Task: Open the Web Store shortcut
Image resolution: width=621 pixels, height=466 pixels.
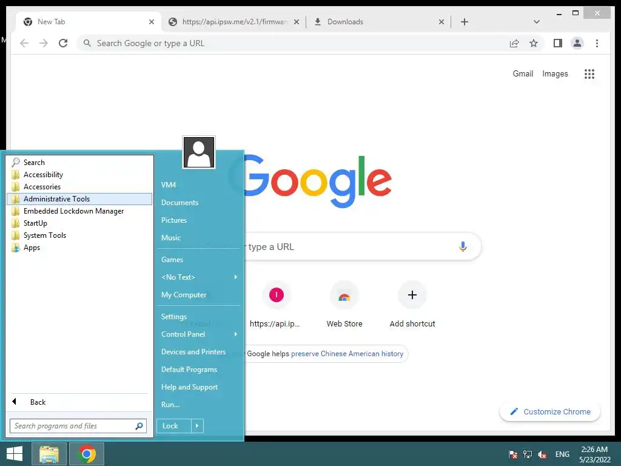Action: point(344,305)
